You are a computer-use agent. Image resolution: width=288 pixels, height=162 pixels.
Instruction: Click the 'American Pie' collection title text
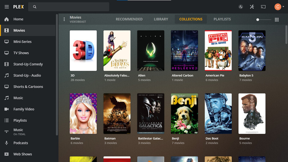215,75
